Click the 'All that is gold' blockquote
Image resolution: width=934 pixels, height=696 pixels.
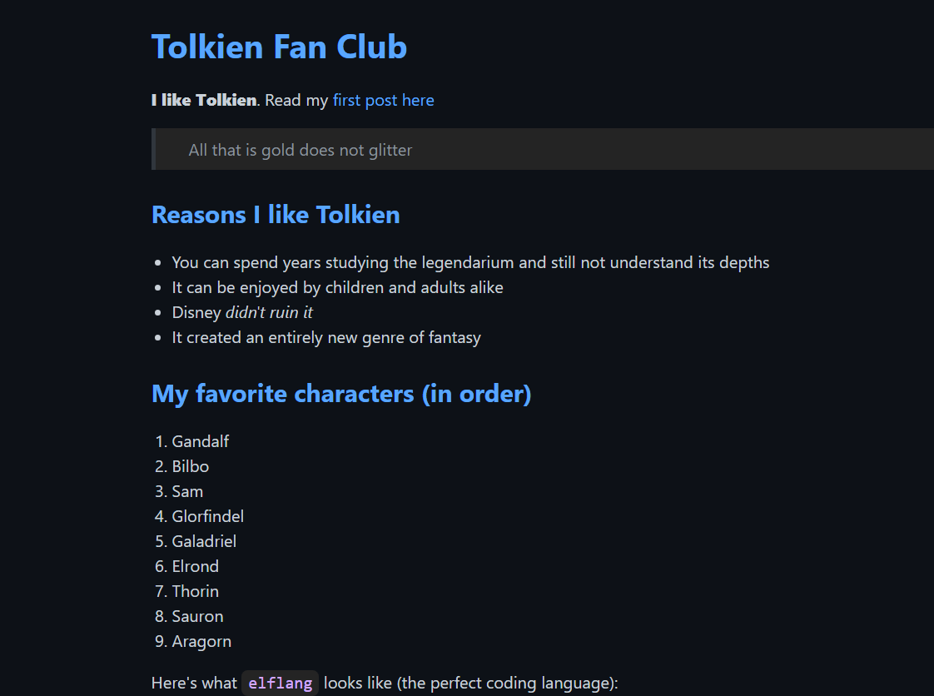[x=543, y=149]
